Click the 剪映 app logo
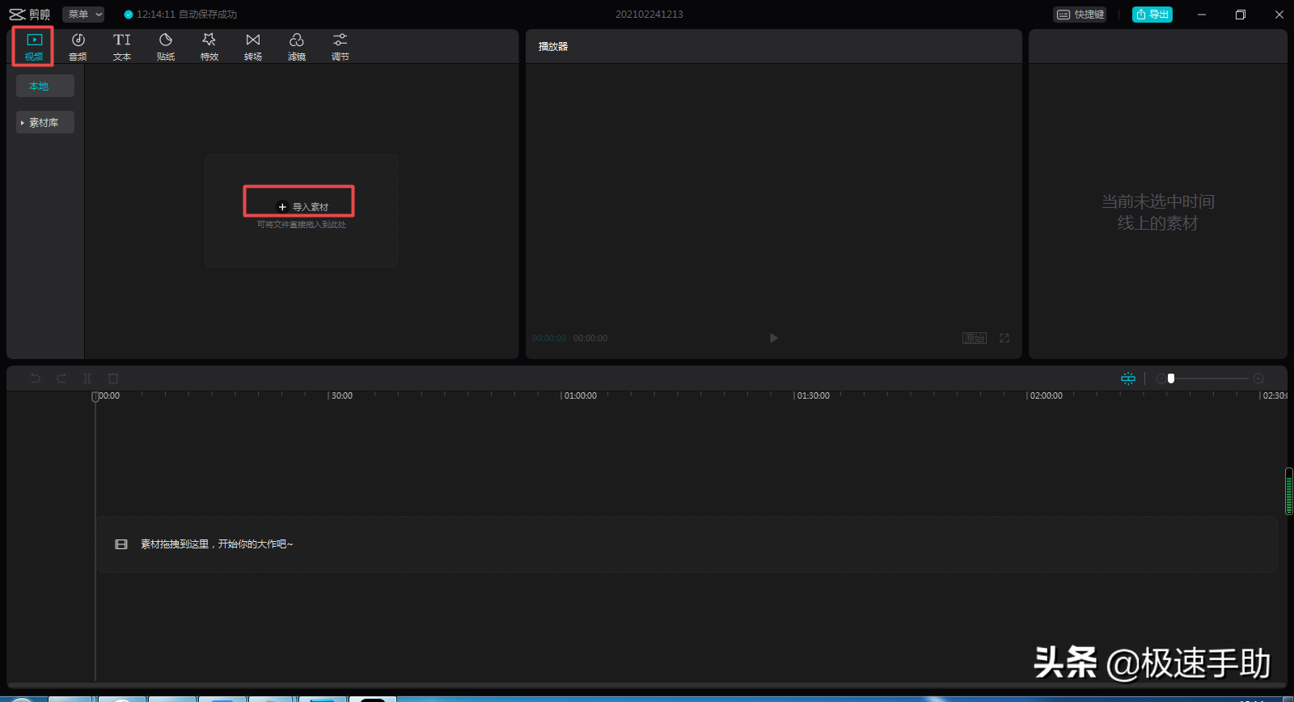The width and height of the screenshot is (1294, 702). tap(29, 15)
